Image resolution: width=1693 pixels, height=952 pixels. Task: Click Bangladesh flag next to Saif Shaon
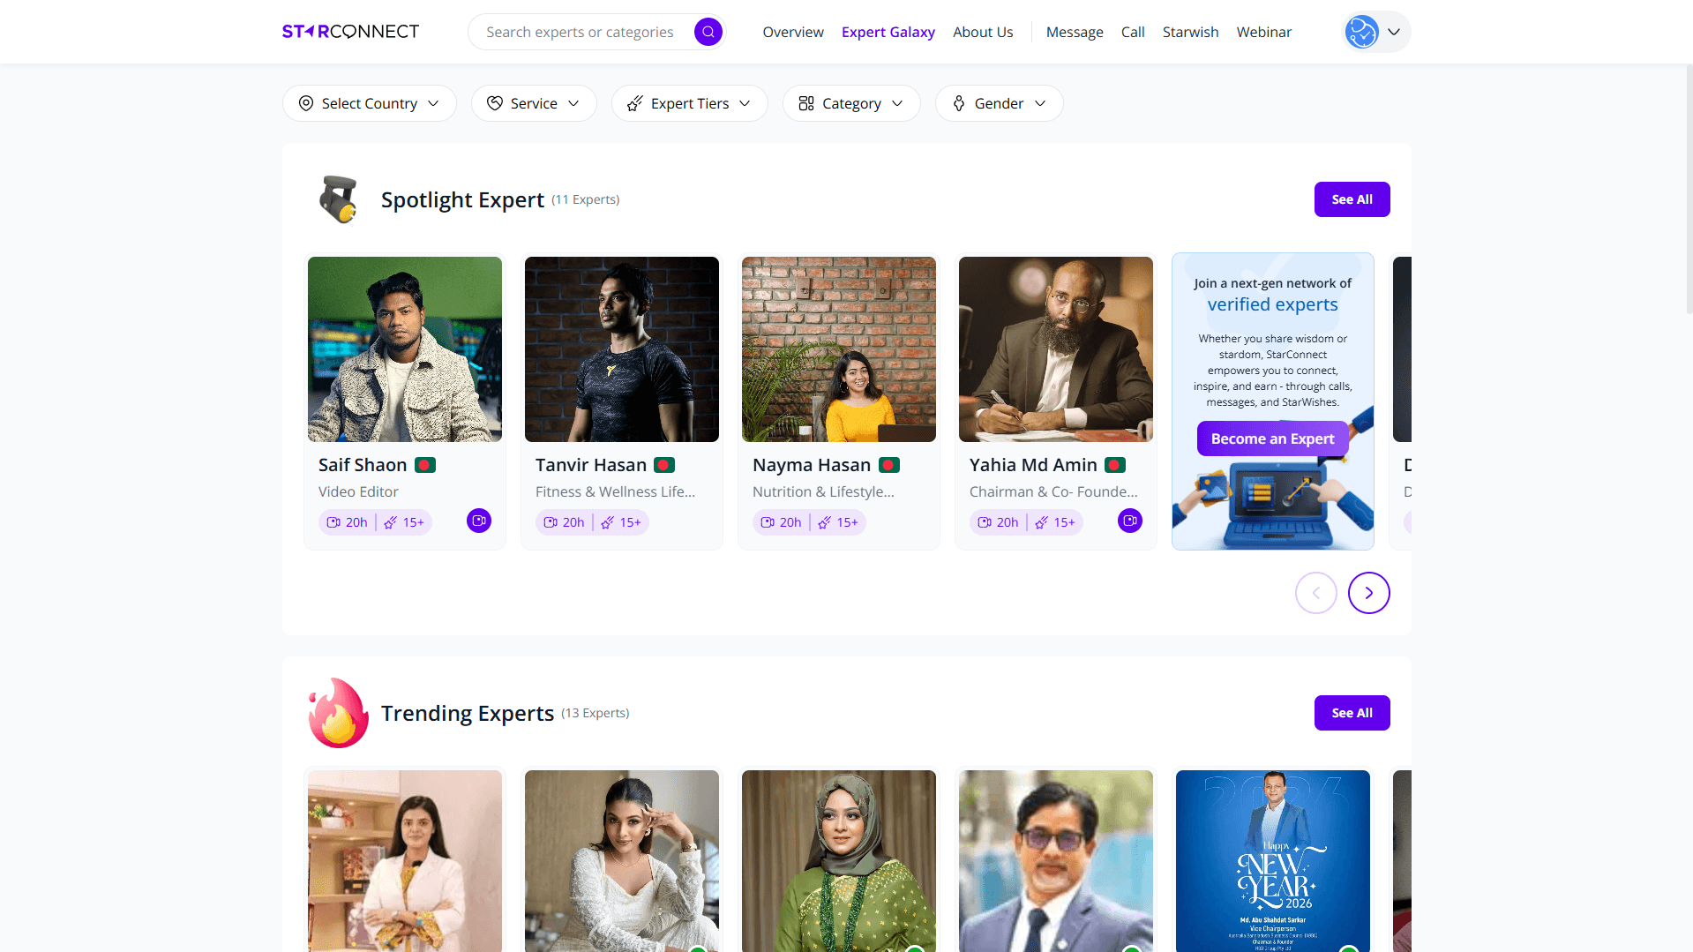(425, 465)
